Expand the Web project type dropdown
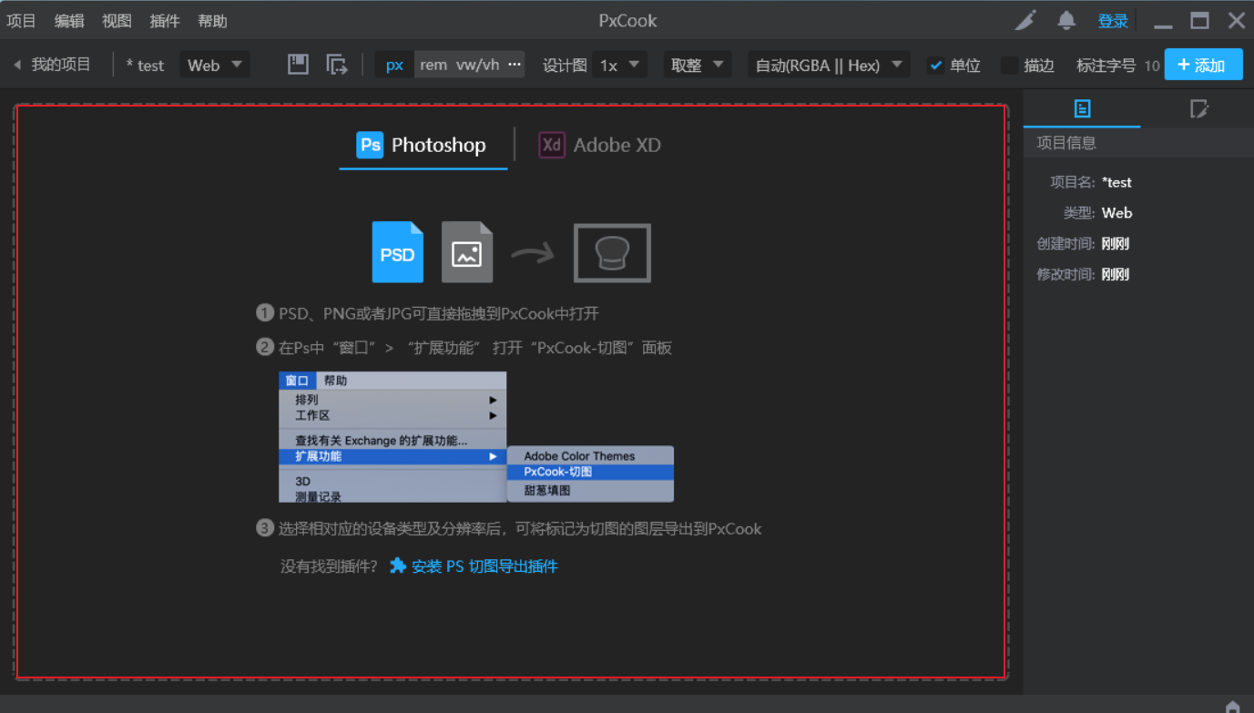 pyautogui.click(x=215, y=65)
